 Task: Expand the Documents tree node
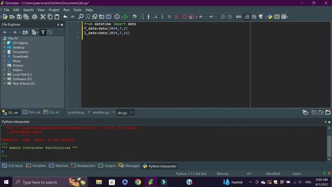(4, 52)
